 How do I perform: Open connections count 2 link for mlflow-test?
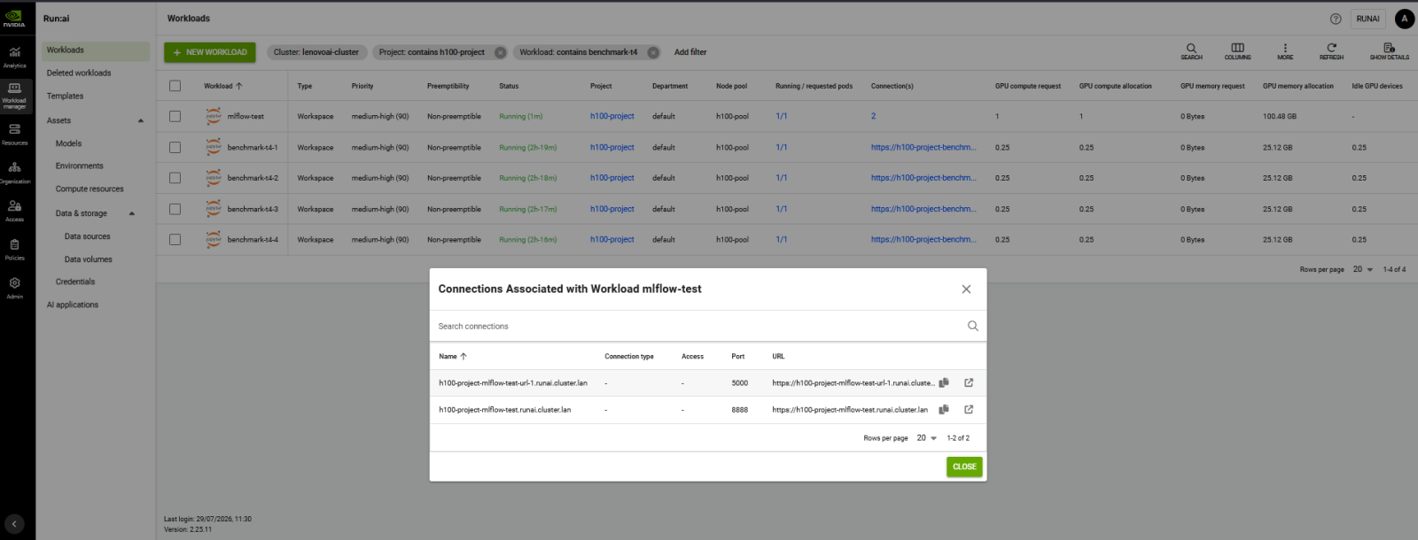(873, 116)
